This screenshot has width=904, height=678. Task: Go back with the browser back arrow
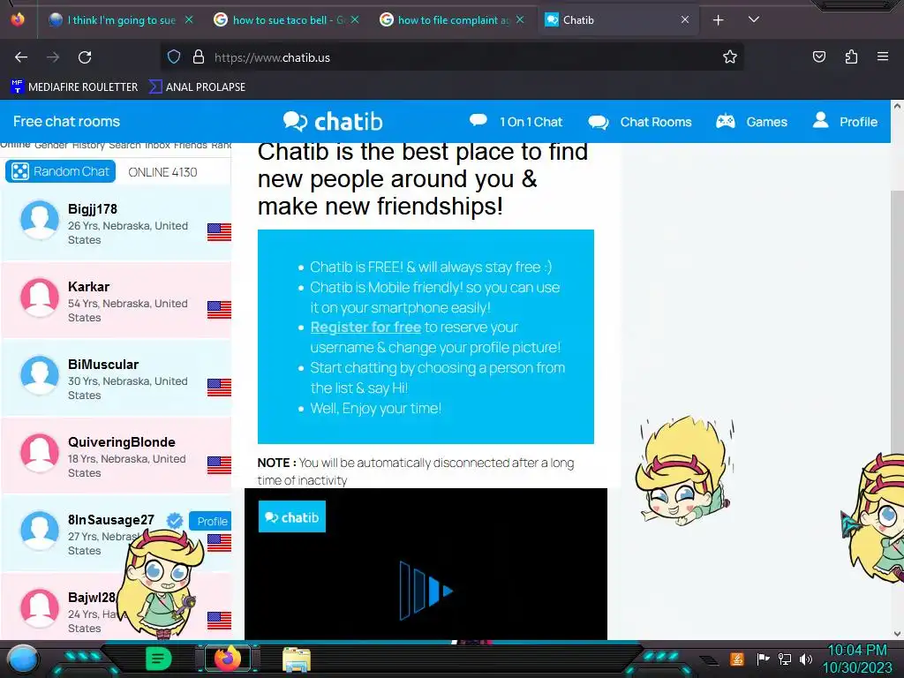(21, 57)
